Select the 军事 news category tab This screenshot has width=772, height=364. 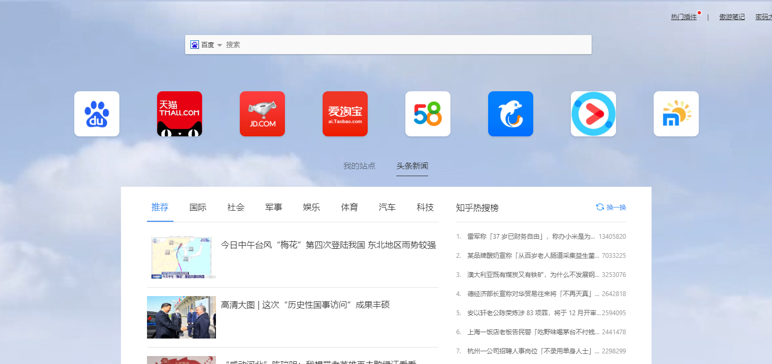tap(274, 207)
